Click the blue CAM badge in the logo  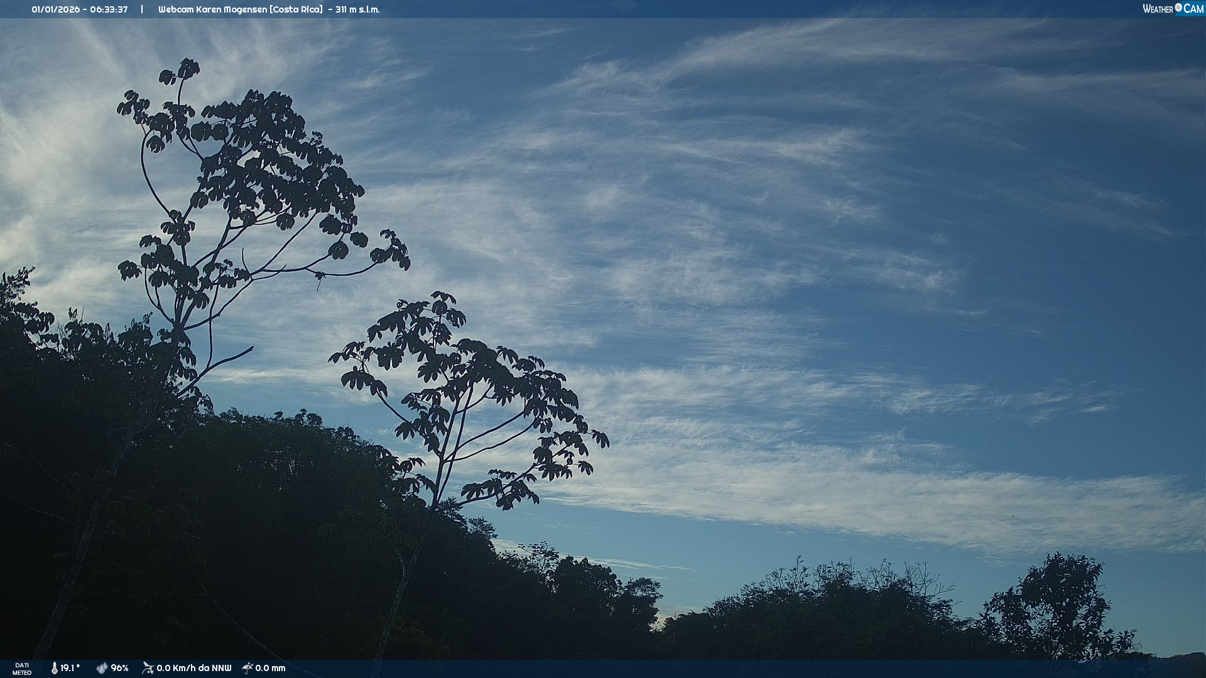1193,9
